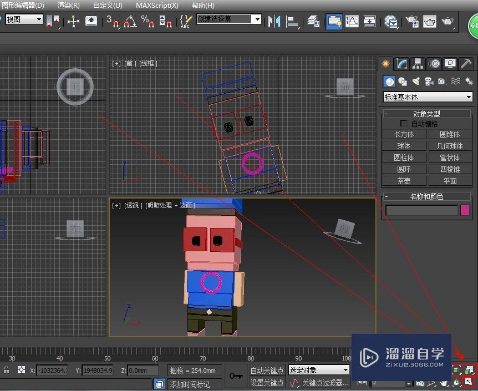The height and width of the screenshot is (391, 478).
Task: Switch to the Modify command panel
Action: [x=401, y=63]
